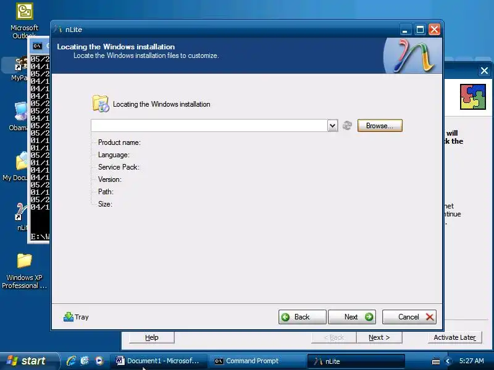The image size is (494, 370).
Task: Open the Windows installation path dropdown
Action: point(332,126)
